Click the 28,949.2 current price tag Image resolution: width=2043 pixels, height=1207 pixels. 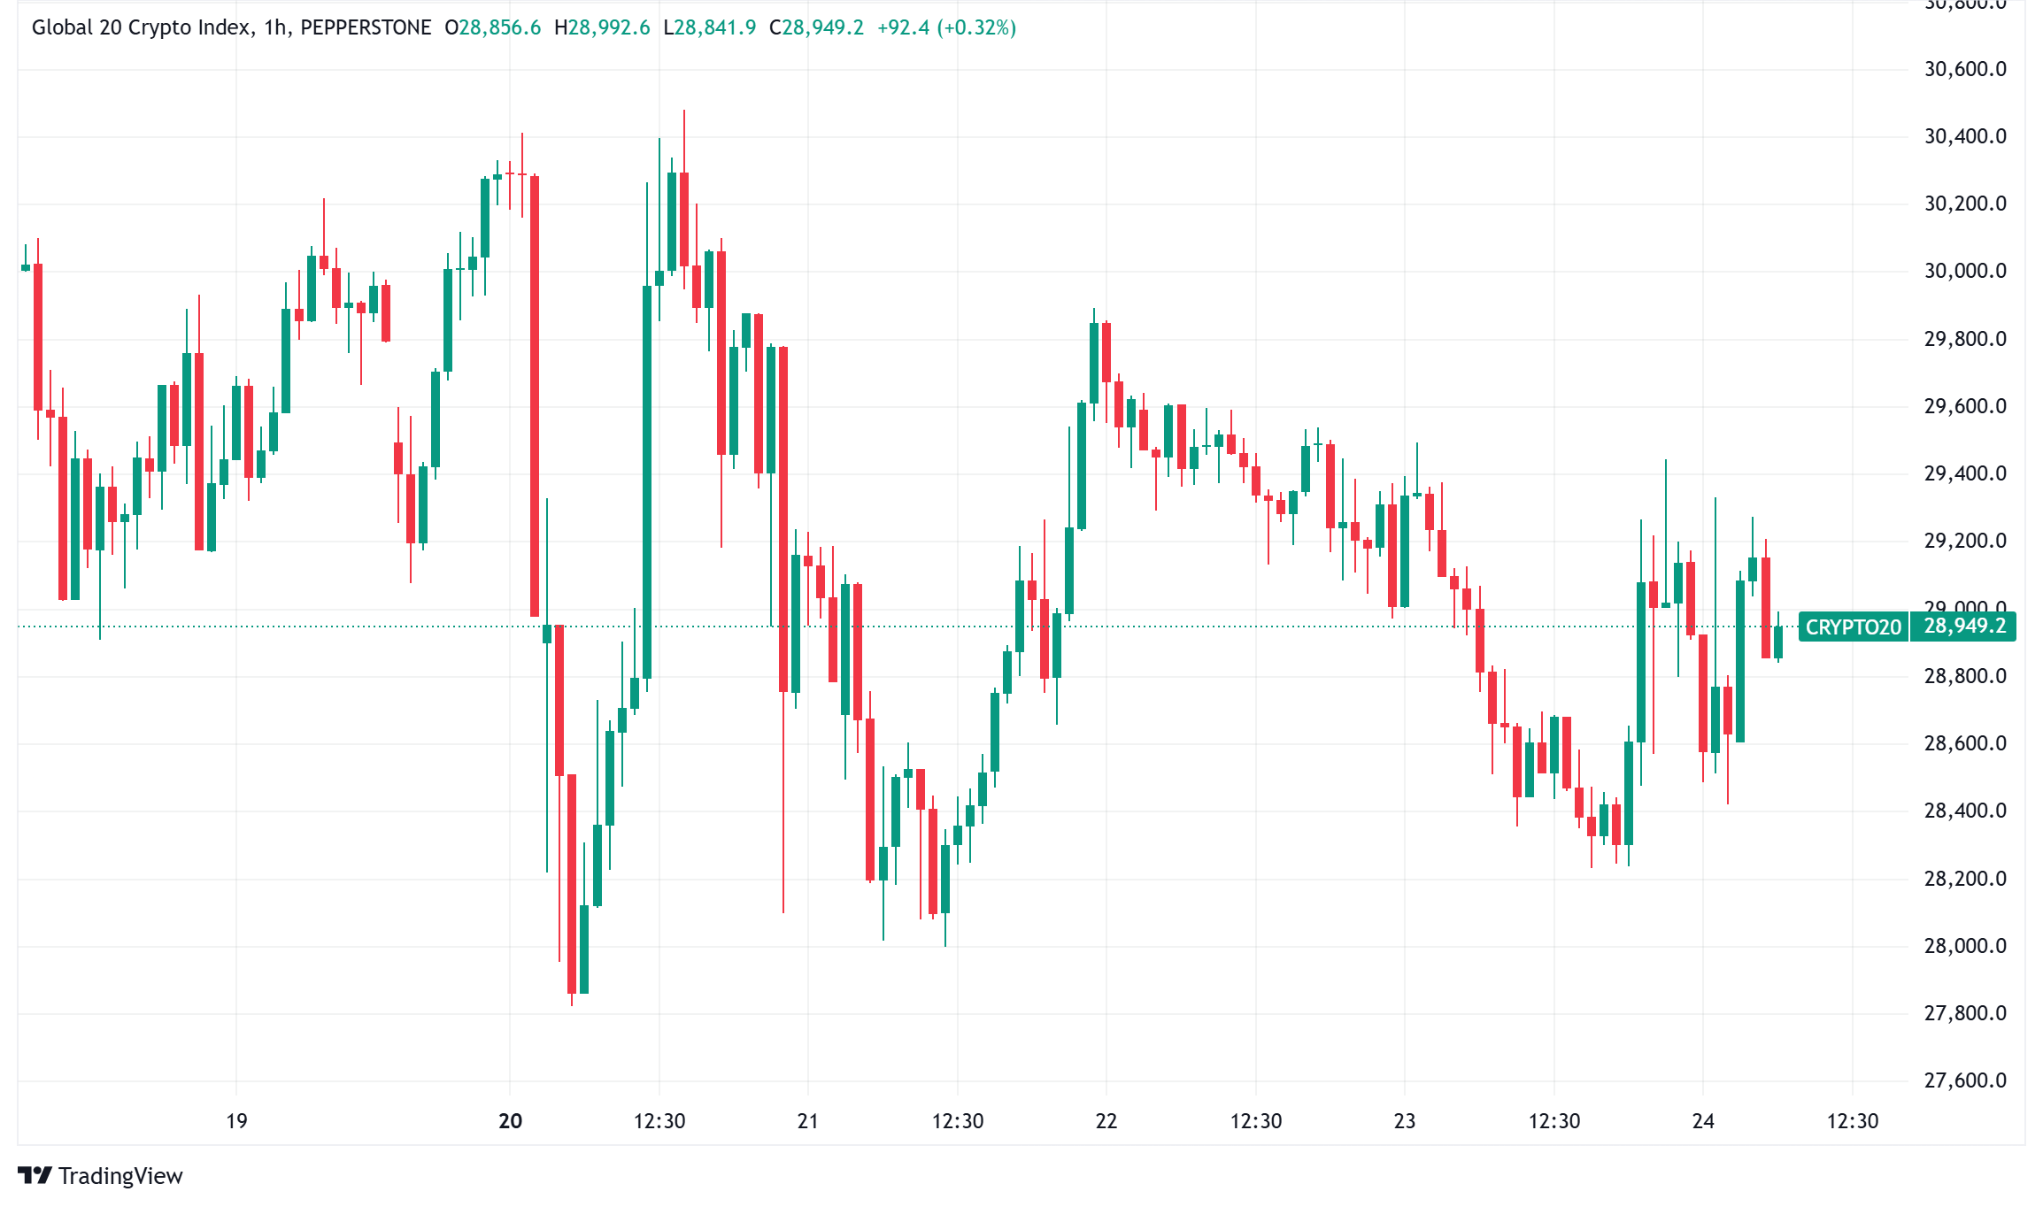1964,627
